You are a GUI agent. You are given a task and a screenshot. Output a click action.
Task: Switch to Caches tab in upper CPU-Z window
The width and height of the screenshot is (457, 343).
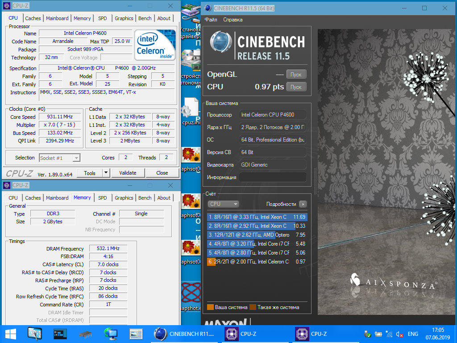(33, 18)
